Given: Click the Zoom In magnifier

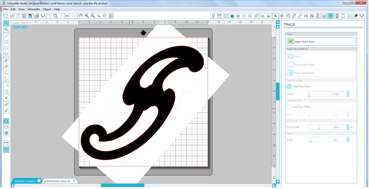Looking at the screenshot, I should point(86,16).
